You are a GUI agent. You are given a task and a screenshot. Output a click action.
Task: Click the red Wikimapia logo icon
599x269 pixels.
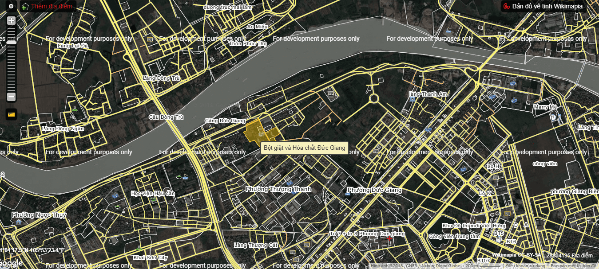click(506, 6)
